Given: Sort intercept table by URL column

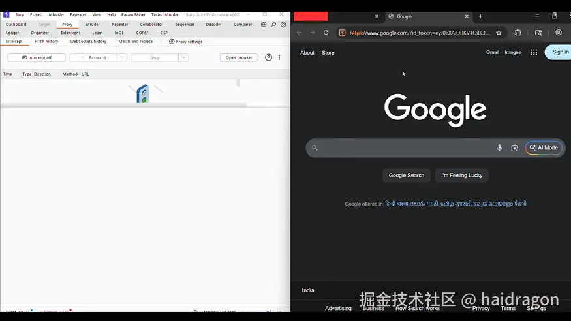Looking at the screenshot, I should tap(85, 74).
